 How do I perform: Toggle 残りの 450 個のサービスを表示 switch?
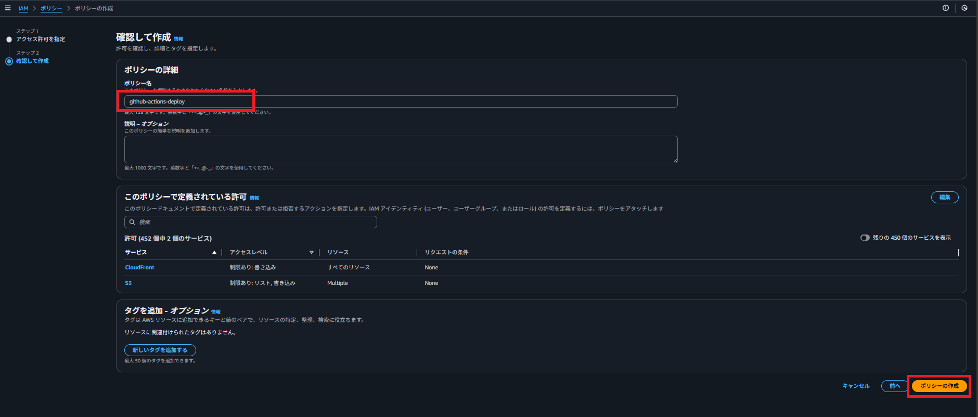pyautogui.click(x=865, y=238)
